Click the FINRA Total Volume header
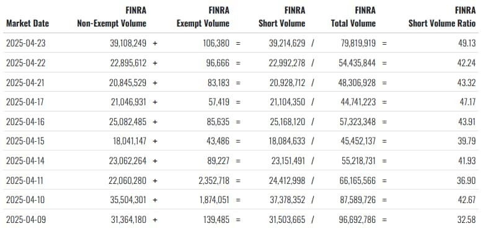The width and height of the screenshot is (483, 231). pyautogui.click(x=353, y=17)
